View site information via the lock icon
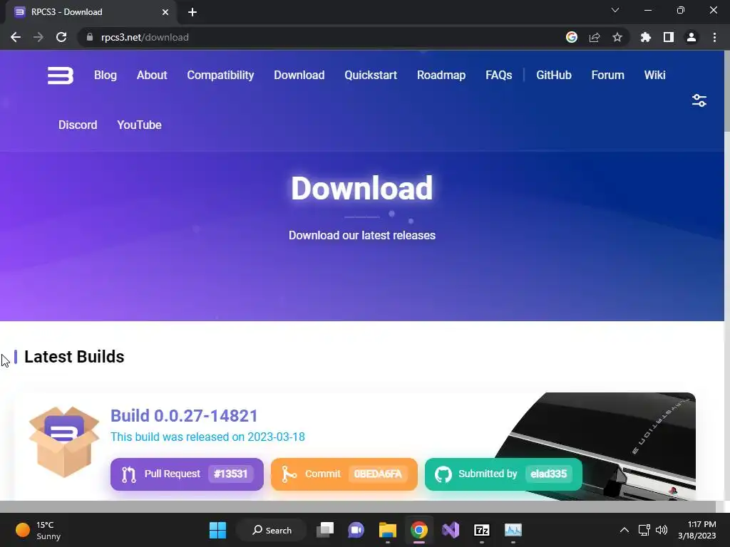Screen dimensions: 730x547 [90, 37]
